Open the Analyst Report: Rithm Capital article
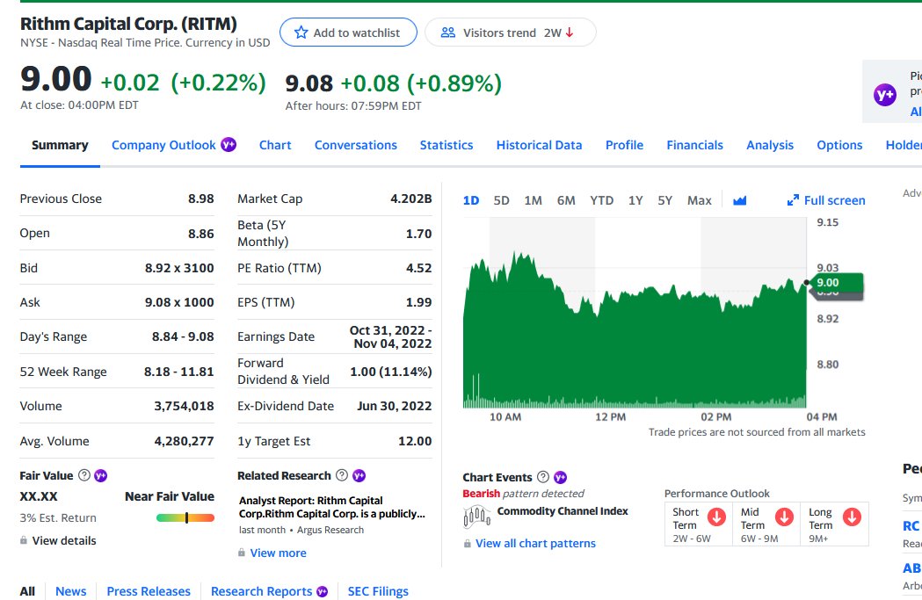The image size is (922, 600). [331, 507]
